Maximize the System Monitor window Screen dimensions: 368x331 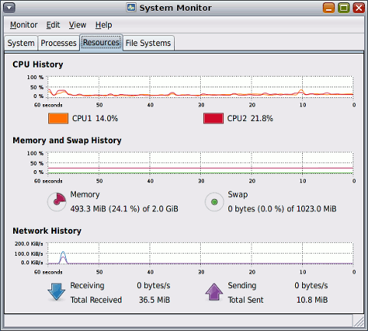(343, 8)
